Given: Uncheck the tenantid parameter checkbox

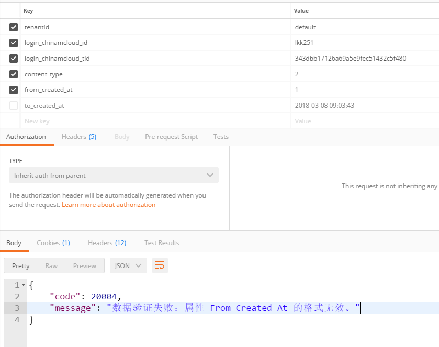Looking at the screenshot, I should 14,27.
